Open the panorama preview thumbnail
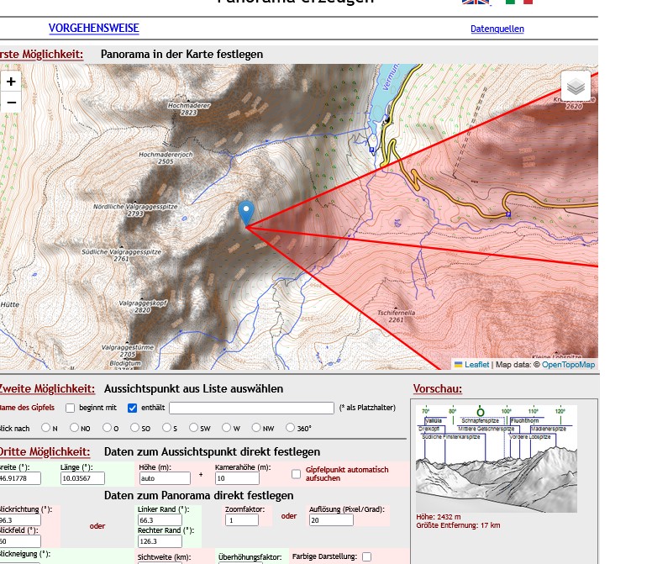Image resolution: width=652 pixels, height=564 pixels. point(497,459)
